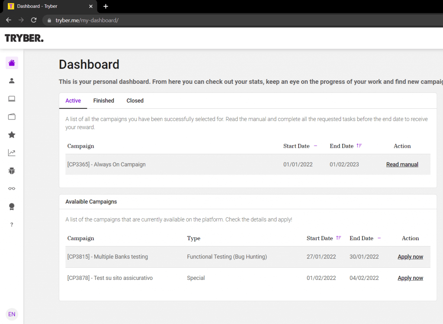Click the browser forward arrow
Viewport: 443px width, 324px height.
tap(21, 20)
